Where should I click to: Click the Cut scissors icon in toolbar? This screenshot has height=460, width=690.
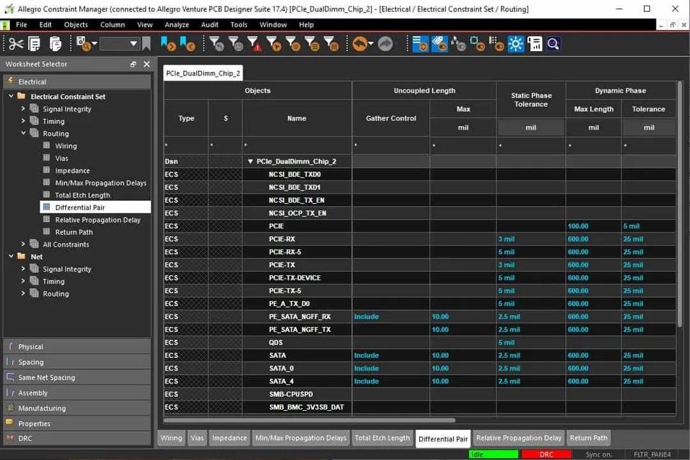click(16, 43)
